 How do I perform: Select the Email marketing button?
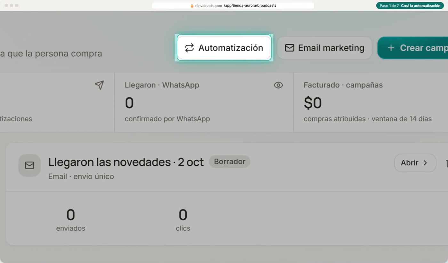click(324, 48)
